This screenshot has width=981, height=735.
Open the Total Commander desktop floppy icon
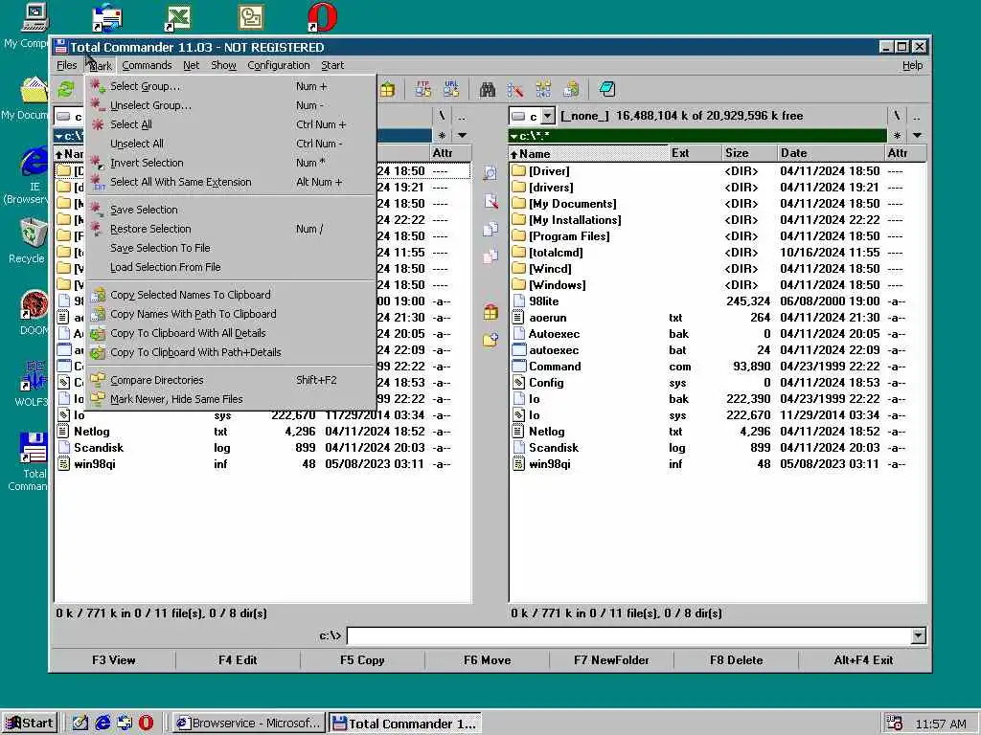(34, 448)
